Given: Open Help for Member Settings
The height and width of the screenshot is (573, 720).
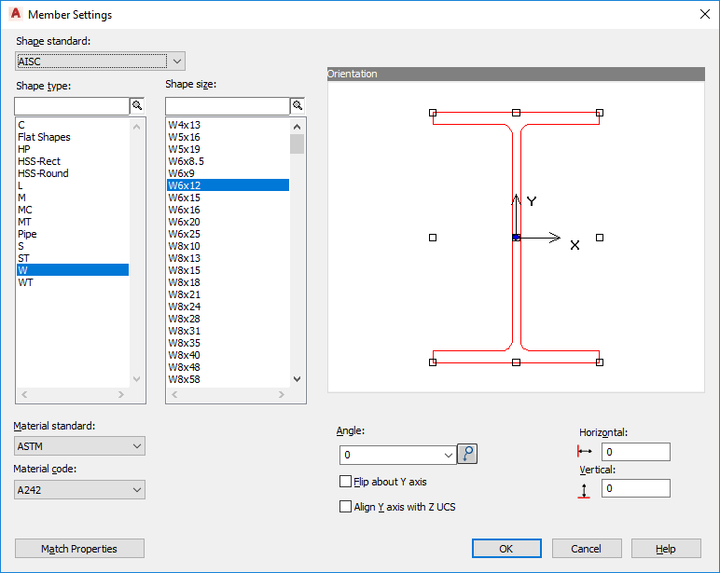Looking at the screenshot, I should pyautogui.click(x=666, y=548).
